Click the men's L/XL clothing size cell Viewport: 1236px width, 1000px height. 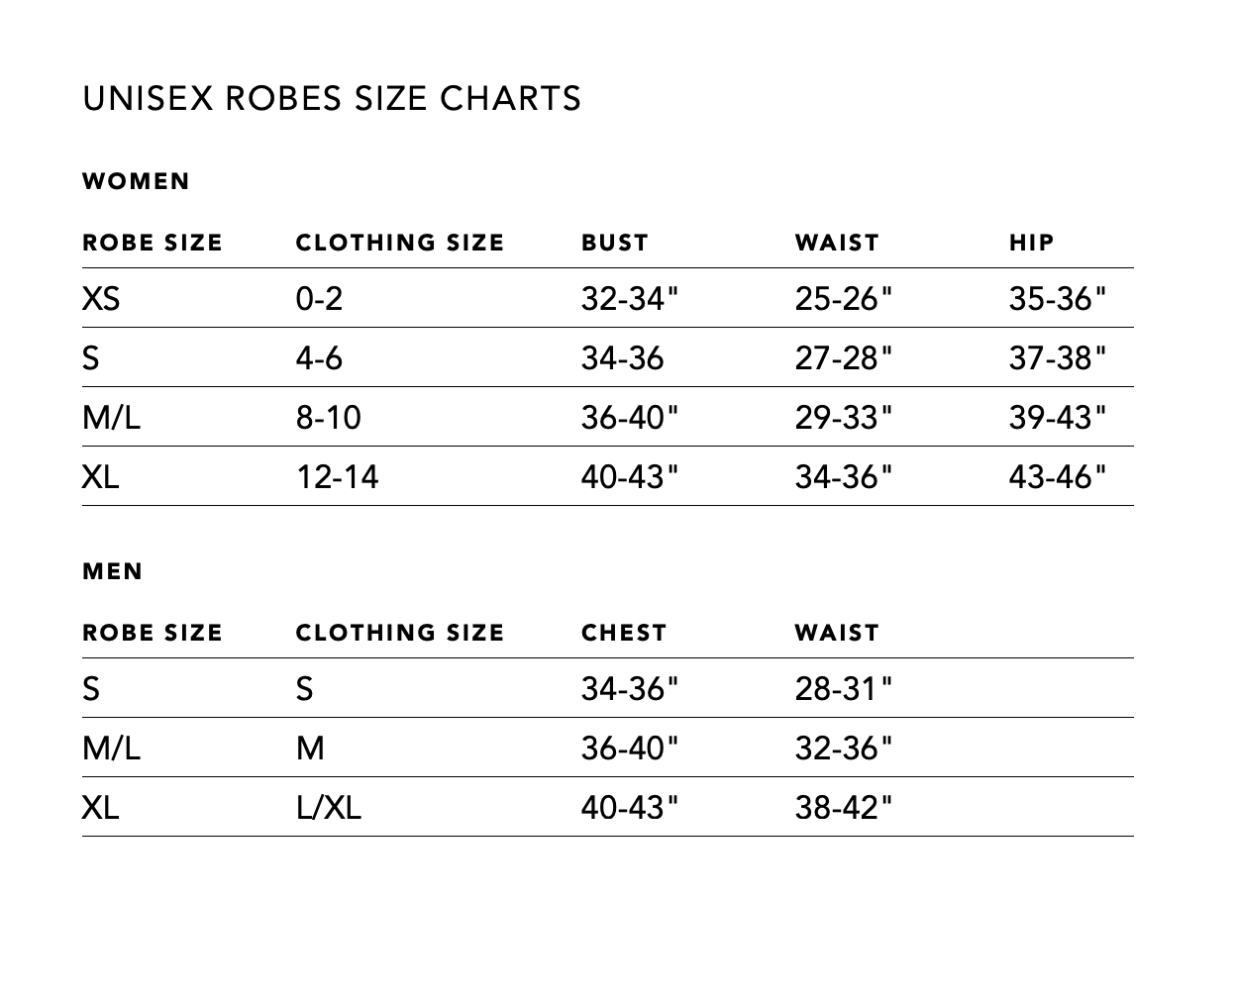pyautogui.click(x=328, y=807)
